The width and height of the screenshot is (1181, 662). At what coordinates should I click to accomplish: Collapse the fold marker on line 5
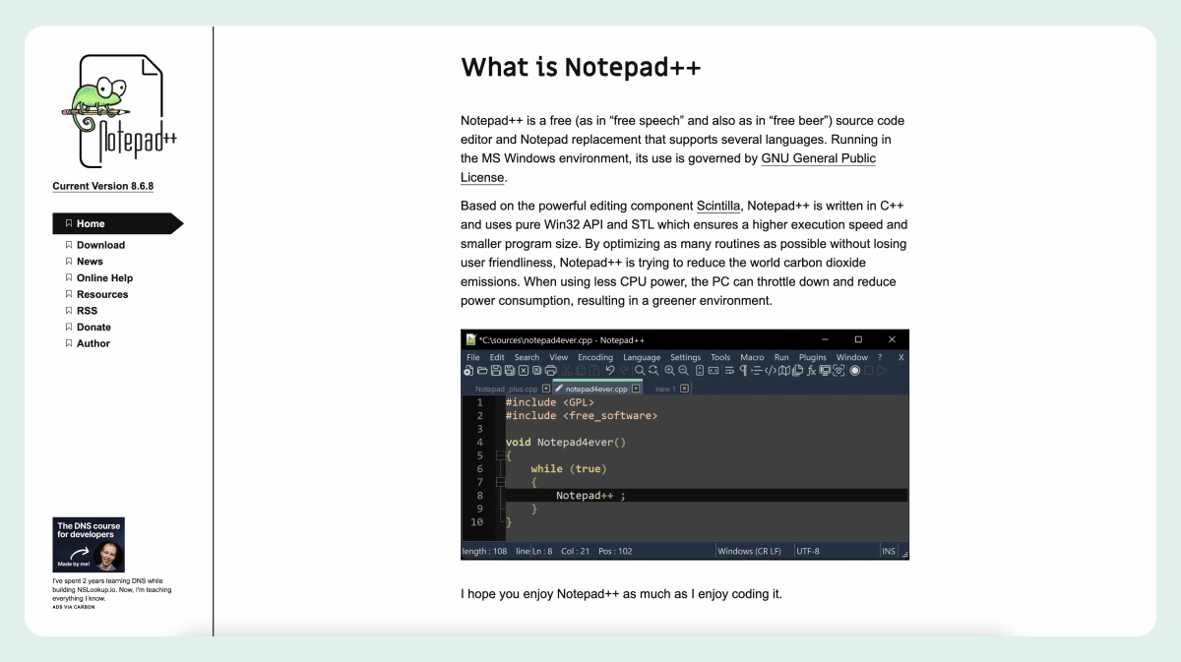(x=500, y=455)
